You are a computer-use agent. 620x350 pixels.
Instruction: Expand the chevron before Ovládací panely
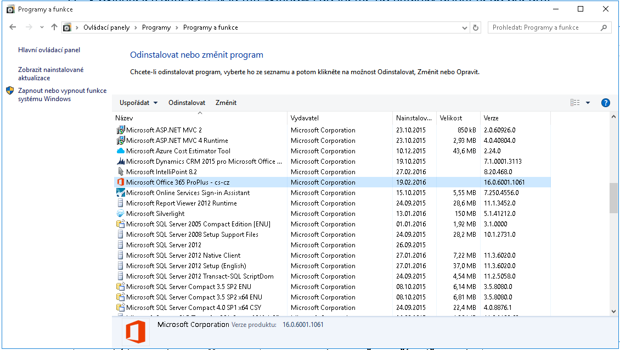point(77,27)
